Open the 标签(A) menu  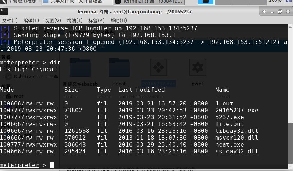(96, 21)
